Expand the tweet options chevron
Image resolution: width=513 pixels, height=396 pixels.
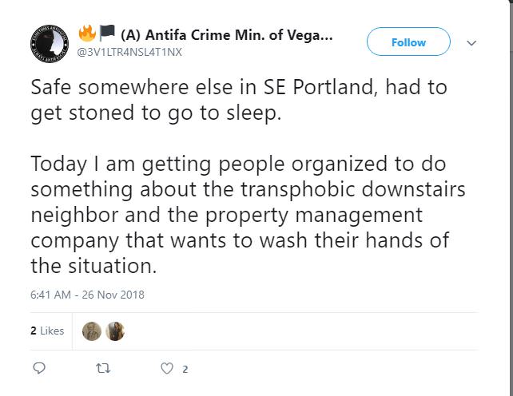click(471, 43)
